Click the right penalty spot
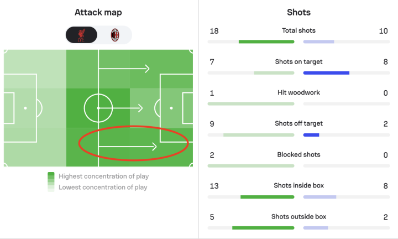The width and height of the screenshot is (398, 239). 171,108
